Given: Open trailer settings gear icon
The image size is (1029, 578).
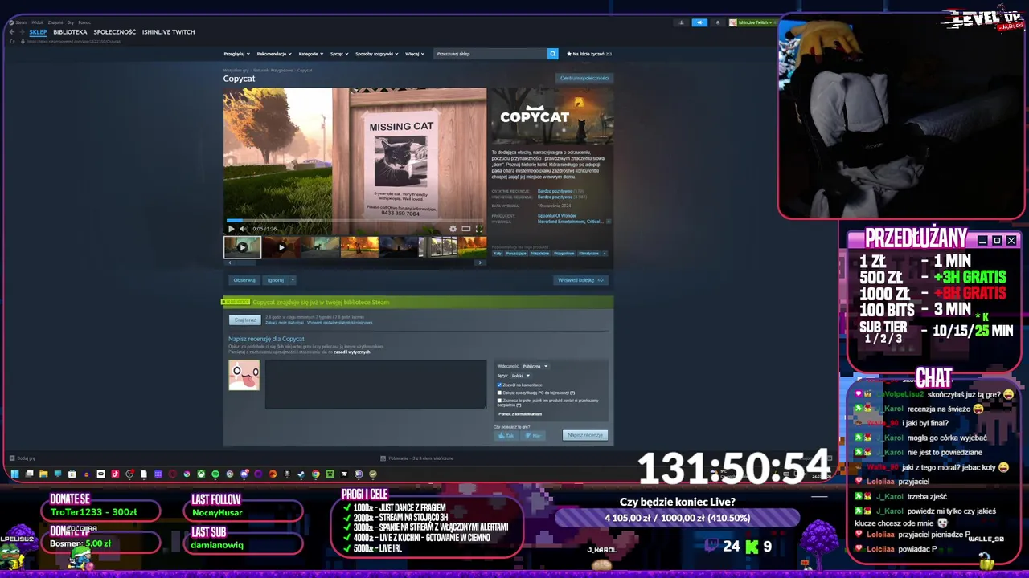Looking at the screenshot, I should coord(453,229).
